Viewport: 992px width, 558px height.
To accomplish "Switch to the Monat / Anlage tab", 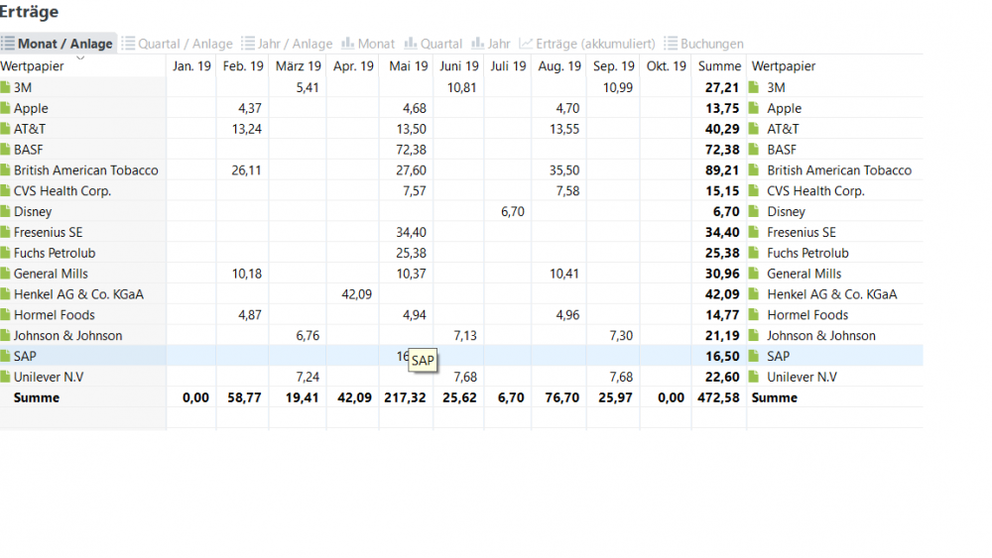I will click(x=58, y=44).
